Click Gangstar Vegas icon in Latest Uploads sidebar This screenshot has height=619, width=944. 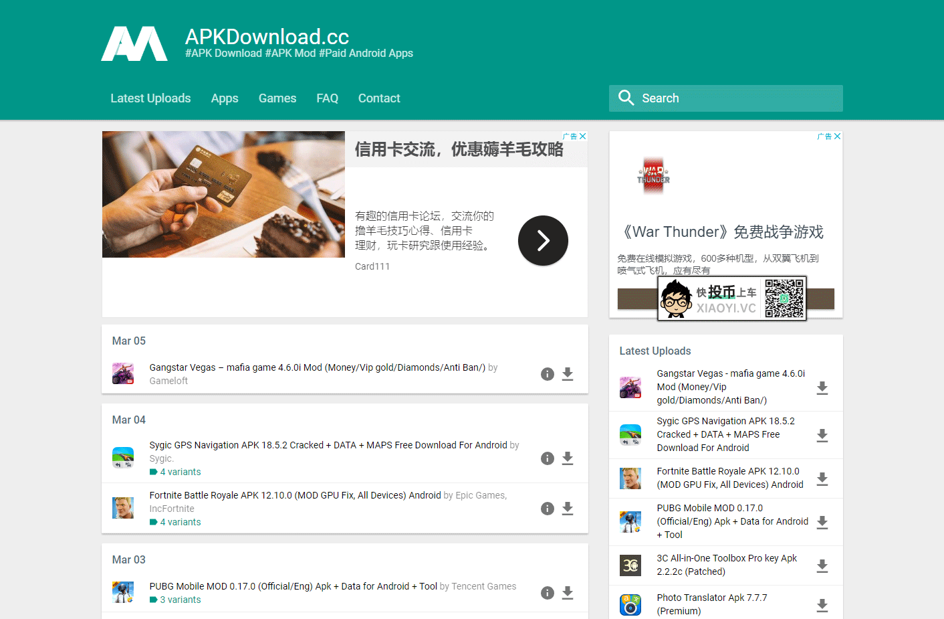coord(630,387)
